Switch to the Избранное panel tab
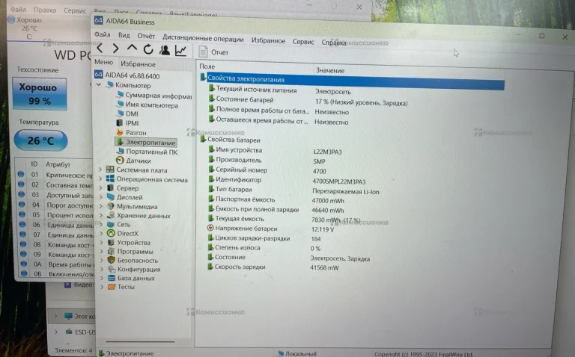The height and width of the screenshot is (357, 575). pyautogui.click(x=138, y=64)
